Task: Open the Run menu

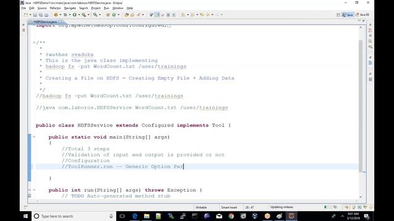Action: 107,8
